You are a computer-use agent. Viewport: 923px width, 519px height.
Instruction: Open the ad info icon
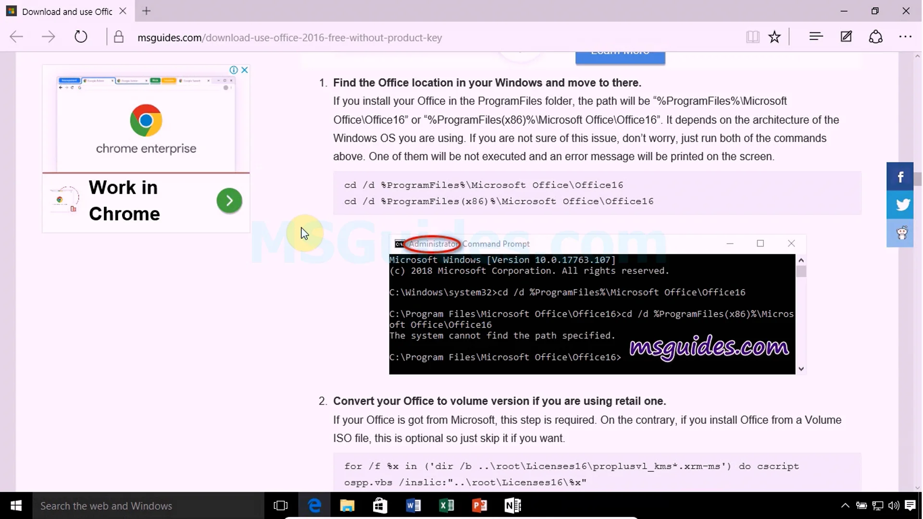234,70
